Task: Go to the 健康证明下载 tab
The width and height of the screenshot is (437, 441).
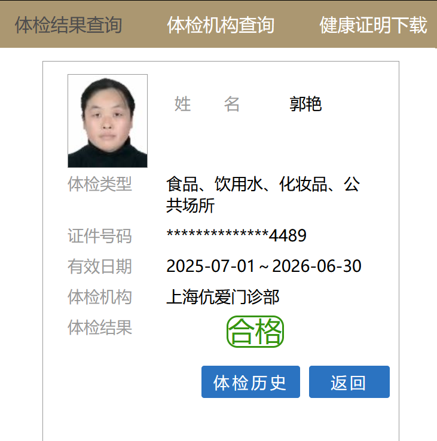Action: point(374,25)
